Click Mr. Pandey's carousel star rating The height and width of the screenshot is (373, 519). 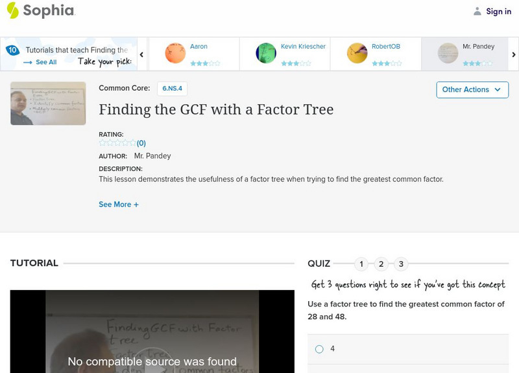[477, 63]
